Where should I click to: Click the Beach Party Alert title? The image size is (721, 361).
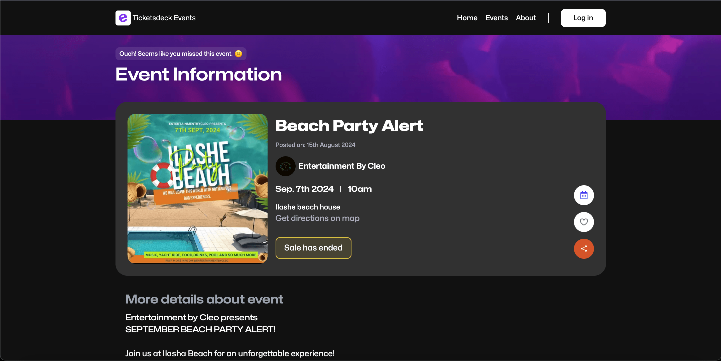tap(349, 126)
